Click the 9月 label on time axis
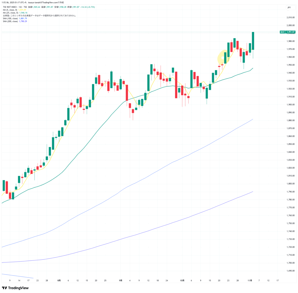 pyautogui.click(x=120, y=280)
